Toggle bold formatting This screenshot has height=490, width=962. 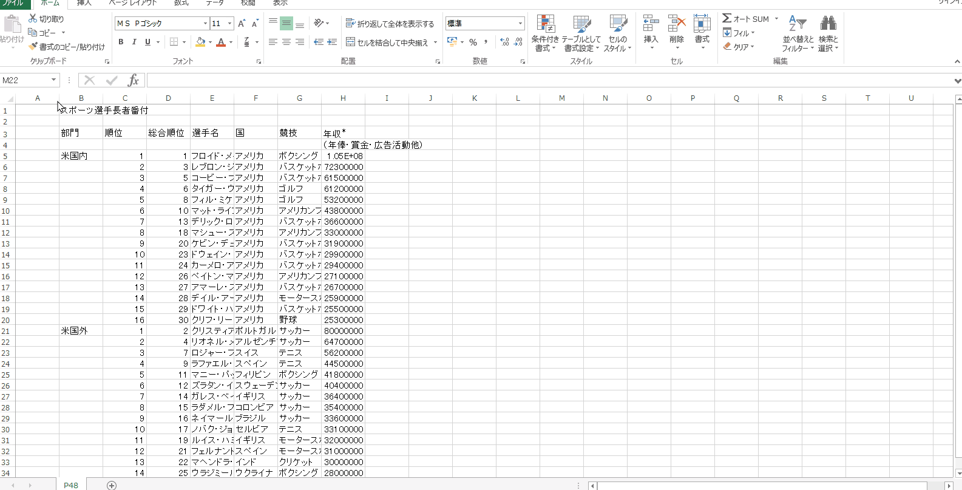121,42
